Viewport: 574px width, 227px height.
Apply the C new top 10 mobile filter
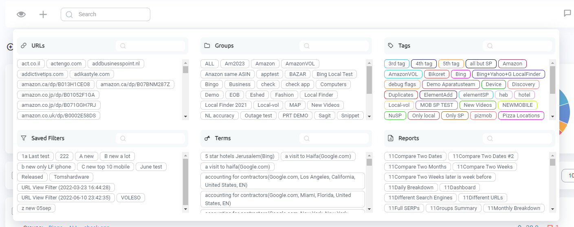click(x=106, y=166)
